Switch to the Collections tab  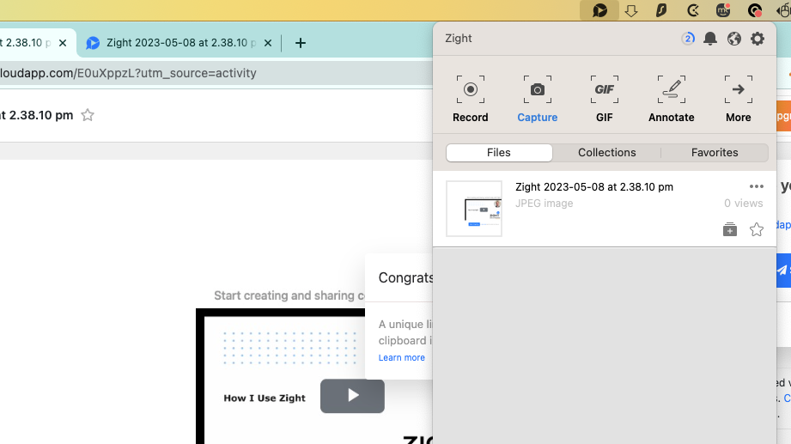coord(607,152)
